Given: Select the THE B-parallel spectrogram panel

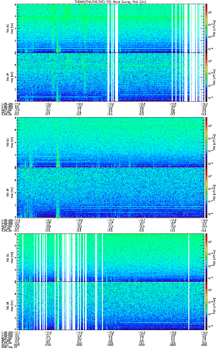Looking at the screenshot, I should point(111,306).
